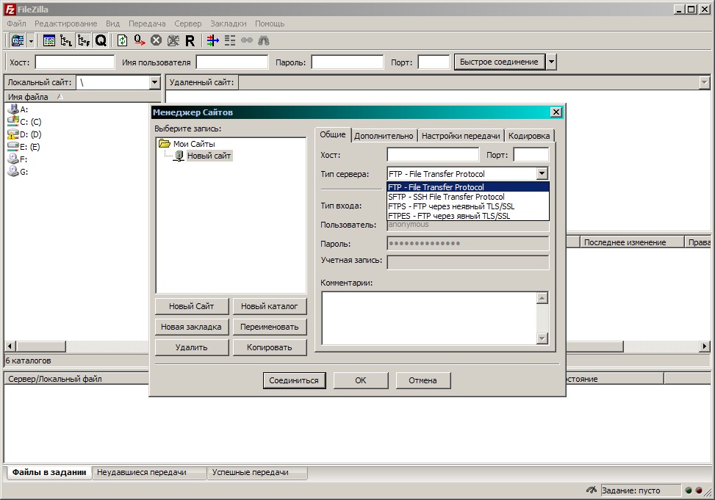
Task: Open the Сервер menu
Action: click(188, 23)
